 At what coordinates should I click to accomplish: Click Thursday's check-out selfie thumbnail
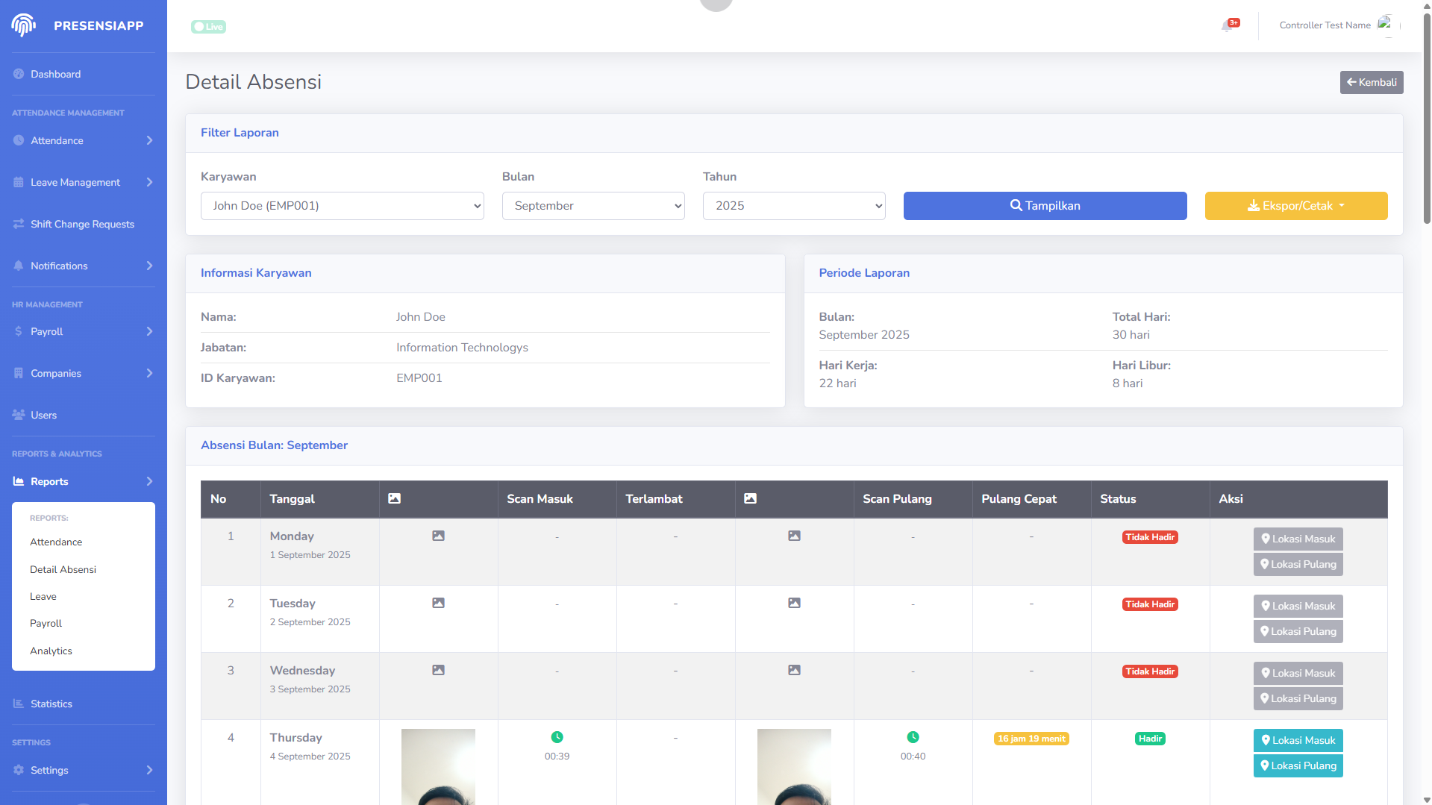pos(794,767)
